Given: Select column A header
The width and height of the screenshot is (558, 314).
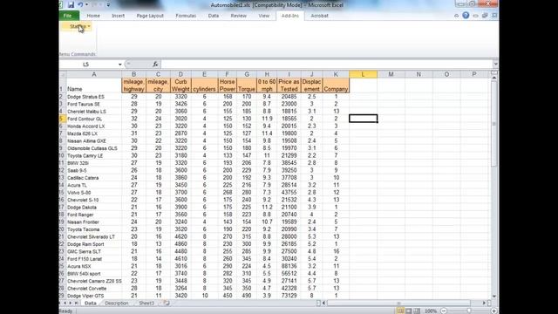Looking at the screenshot, I should coord(94,74).
